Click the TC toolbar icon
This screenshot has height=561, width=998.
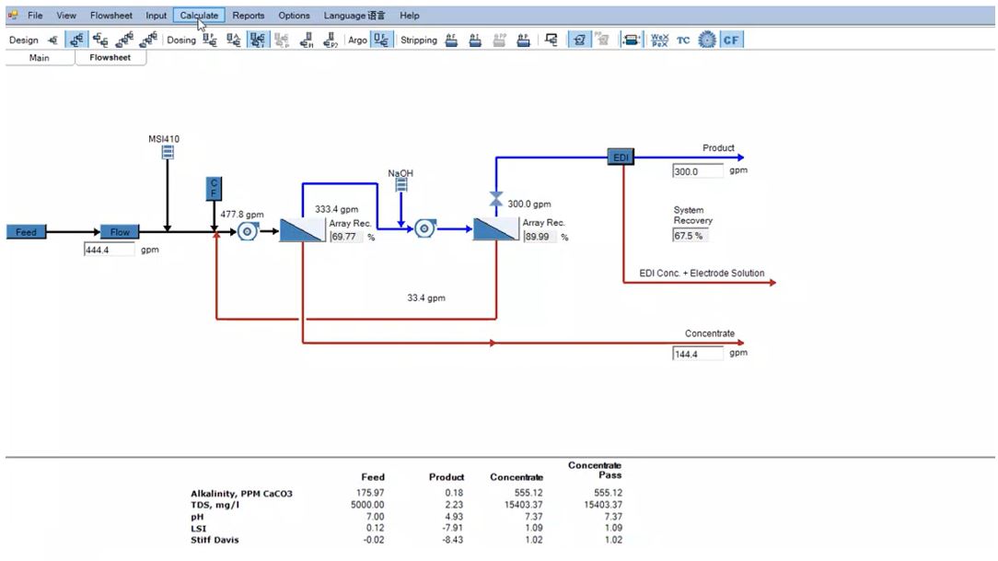tap(683, 41)
